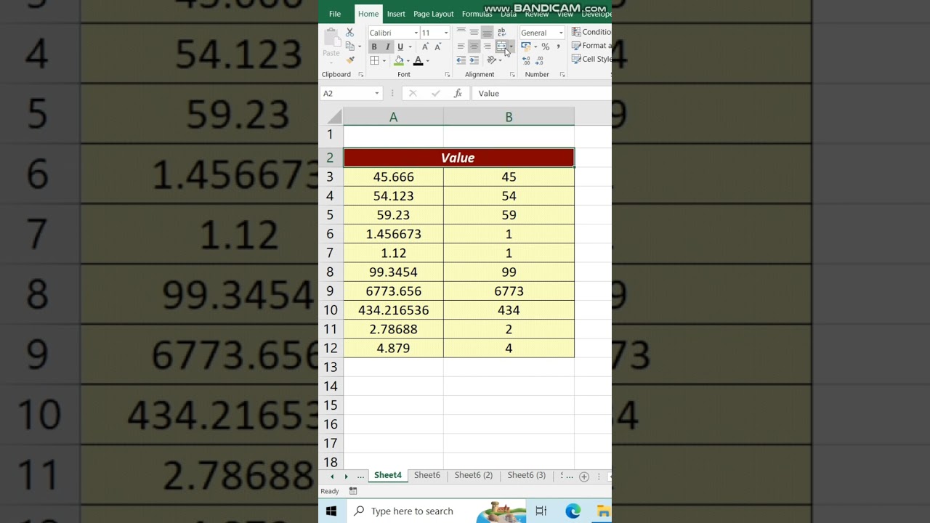Apply Accounting Number Format icon
Viewport: 930px width, 523px height.
click(x=526, y=46)
